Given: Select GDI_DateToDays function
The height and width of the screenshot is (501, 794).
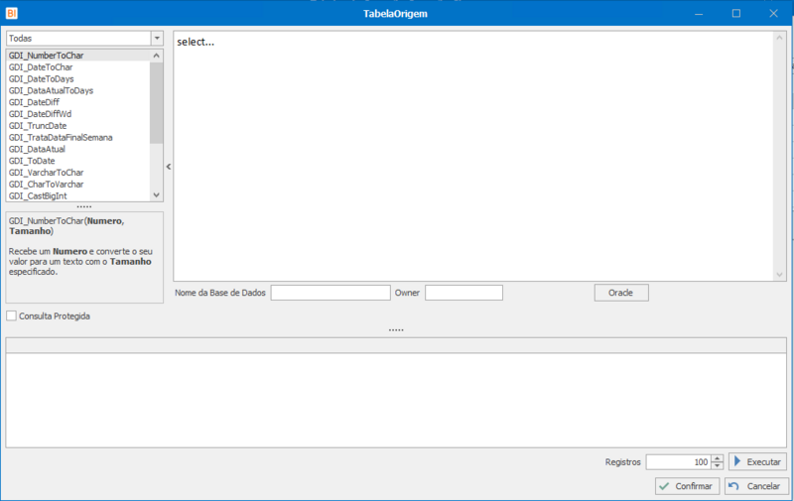Looking at the screenshot, I should (x=79, y=79).
